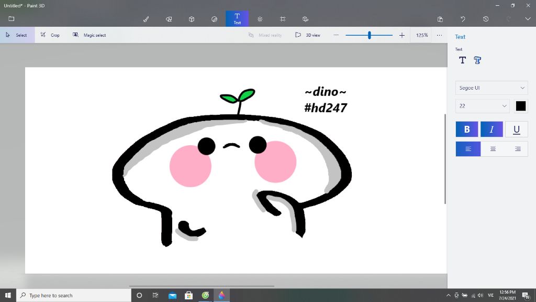Image resolution: width=536 pixels, height=302 pixels.
Task: Open the 3D library
Action: click(305, 19)
